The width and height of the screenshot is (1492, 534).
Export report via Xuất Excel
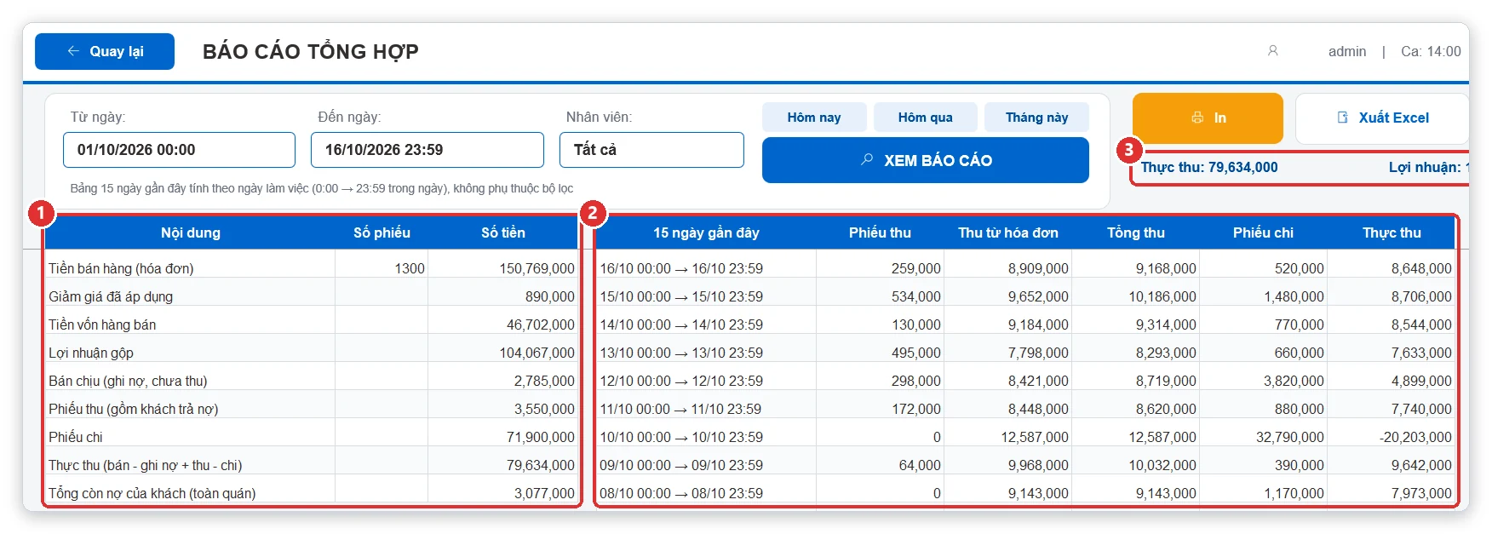1382,118
